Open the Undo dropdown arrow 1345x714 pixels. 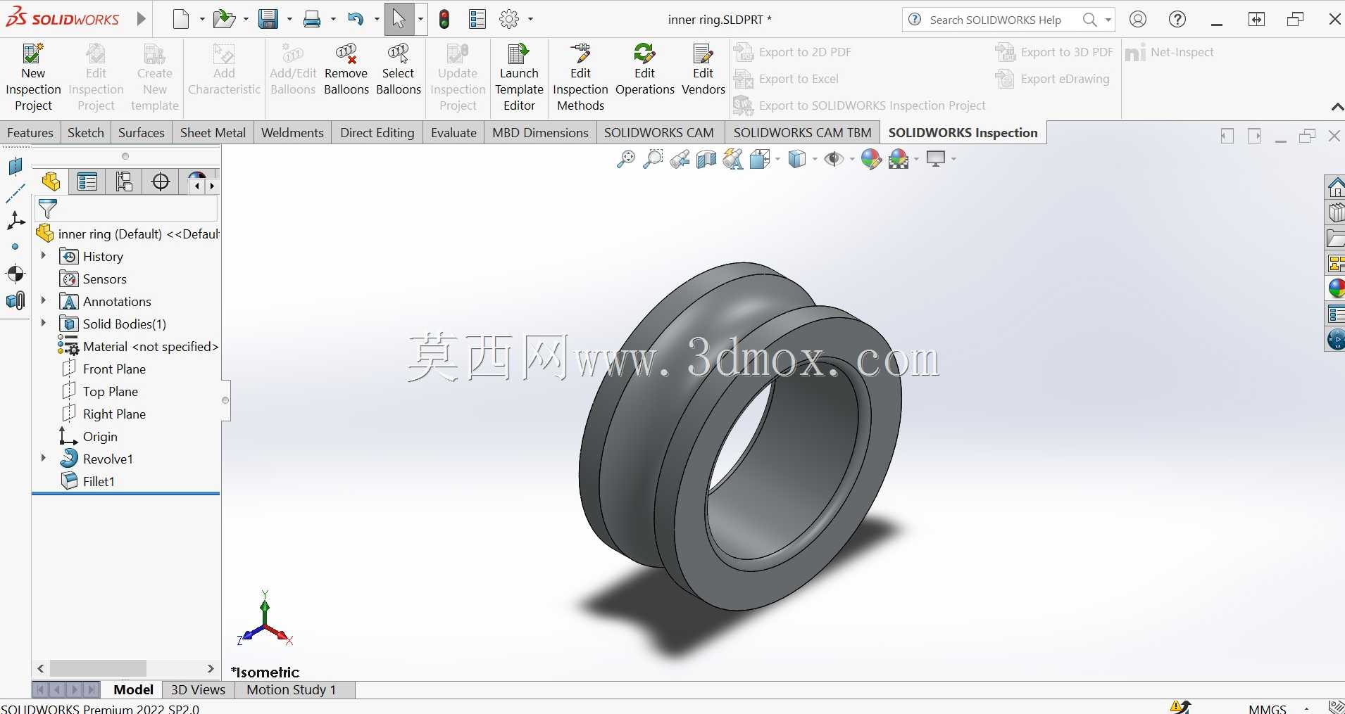point(377,19)
